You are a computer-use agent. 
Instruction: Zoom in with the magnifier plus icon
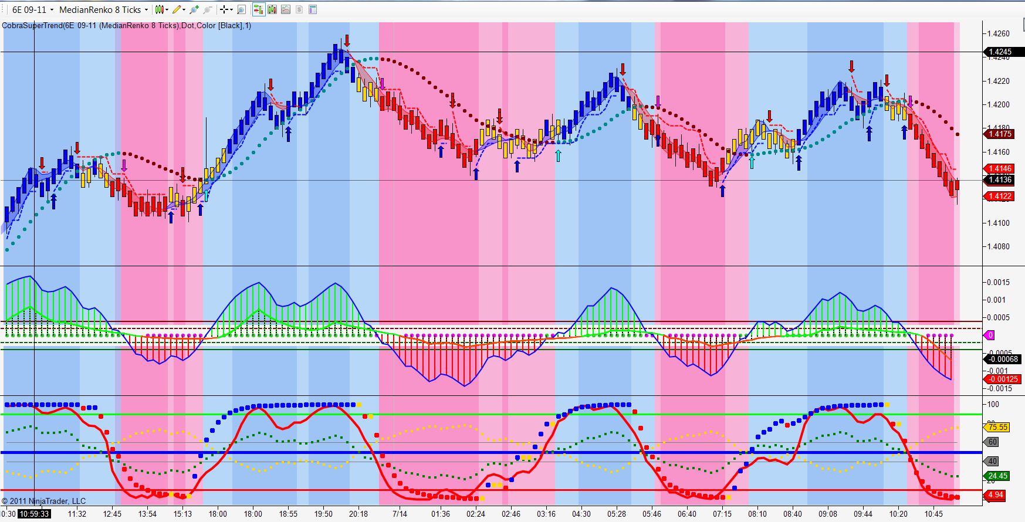pos(194,9)
